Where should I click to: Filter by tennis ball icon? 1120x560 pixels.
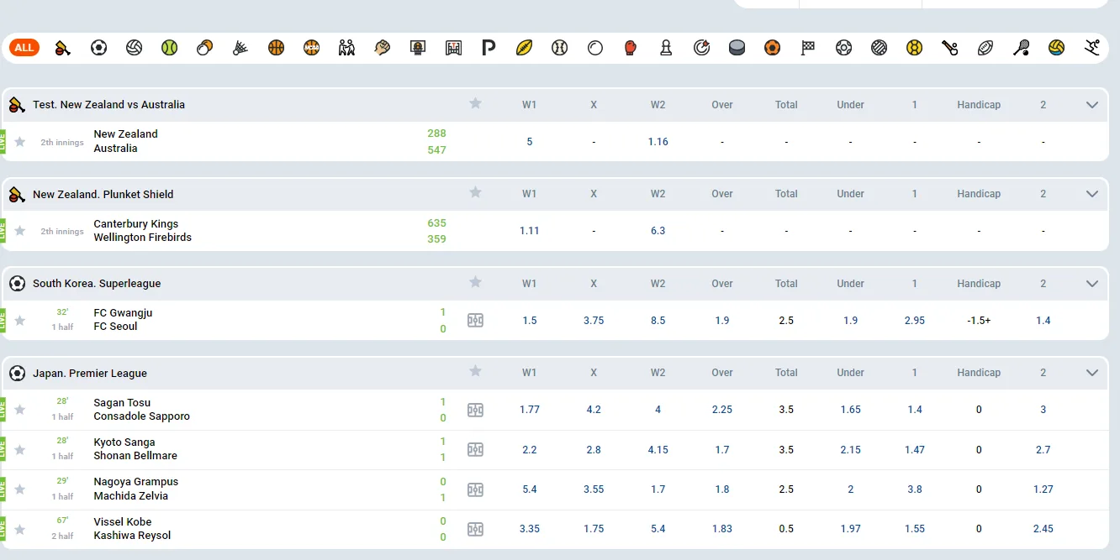point(170,48)
